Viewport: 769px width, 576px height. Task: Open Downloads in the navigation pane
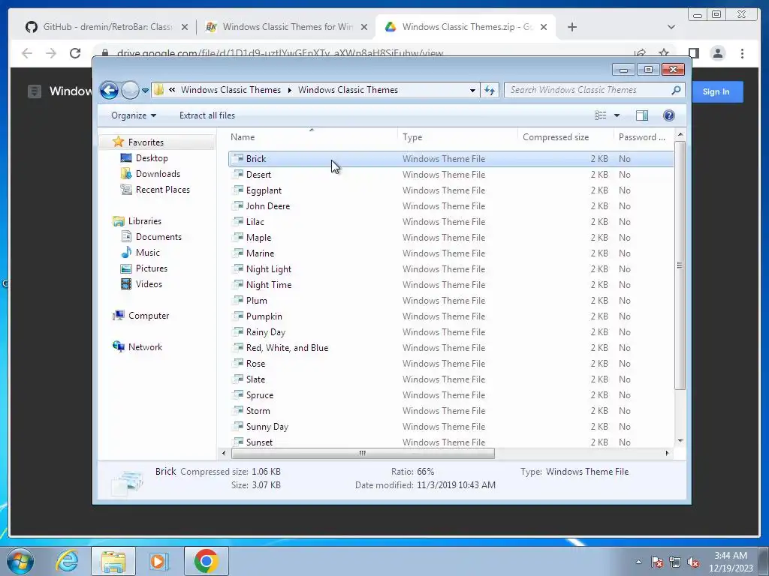(x=158, y=174)
